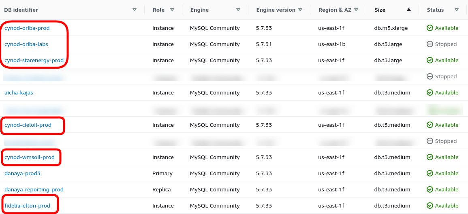The image size is (468, 214).
Task: Open the cynod-oriba-prod database link
Action: [26, 28]
